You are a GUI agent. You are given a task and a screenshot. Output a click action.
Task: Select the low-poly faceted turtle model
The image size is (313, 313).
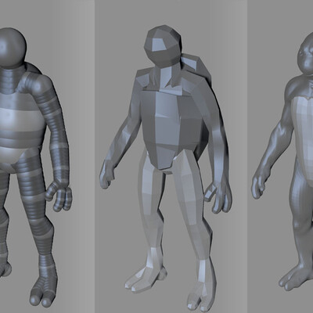165,168
